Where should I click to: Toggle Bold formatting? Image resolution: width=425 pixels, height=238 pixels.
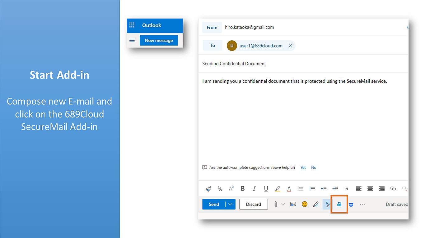[243, 188]
